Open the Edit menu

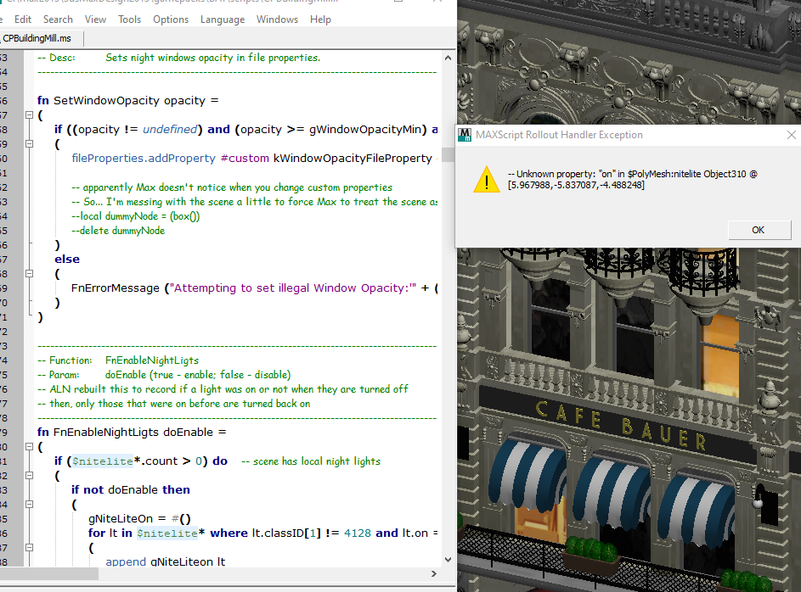[x=22, y=20]
